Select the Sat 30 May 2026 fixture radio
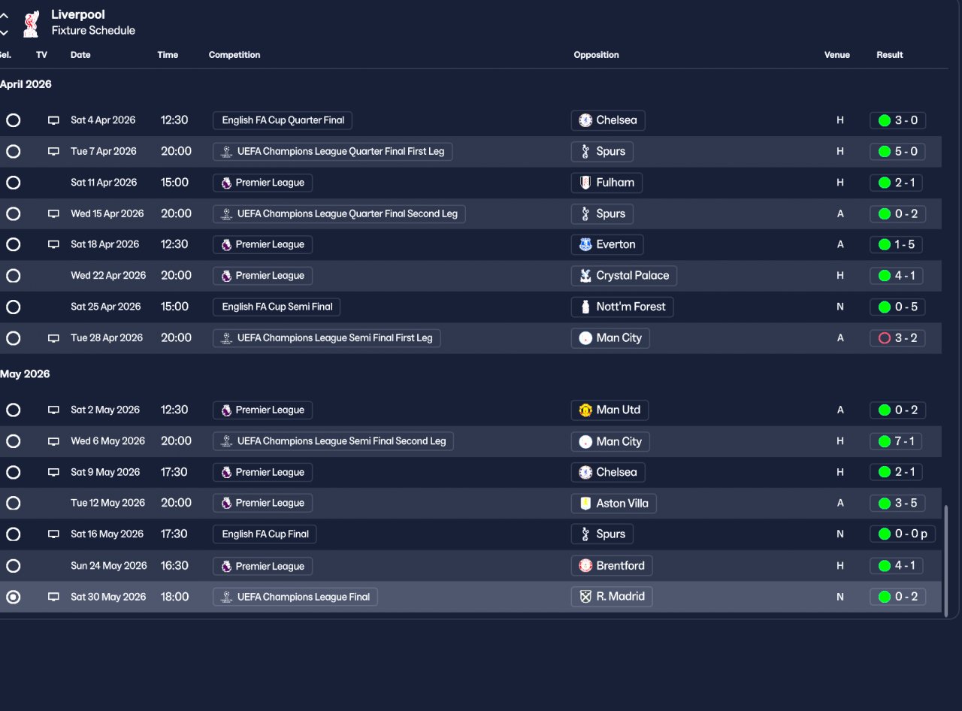 point(13,597)
